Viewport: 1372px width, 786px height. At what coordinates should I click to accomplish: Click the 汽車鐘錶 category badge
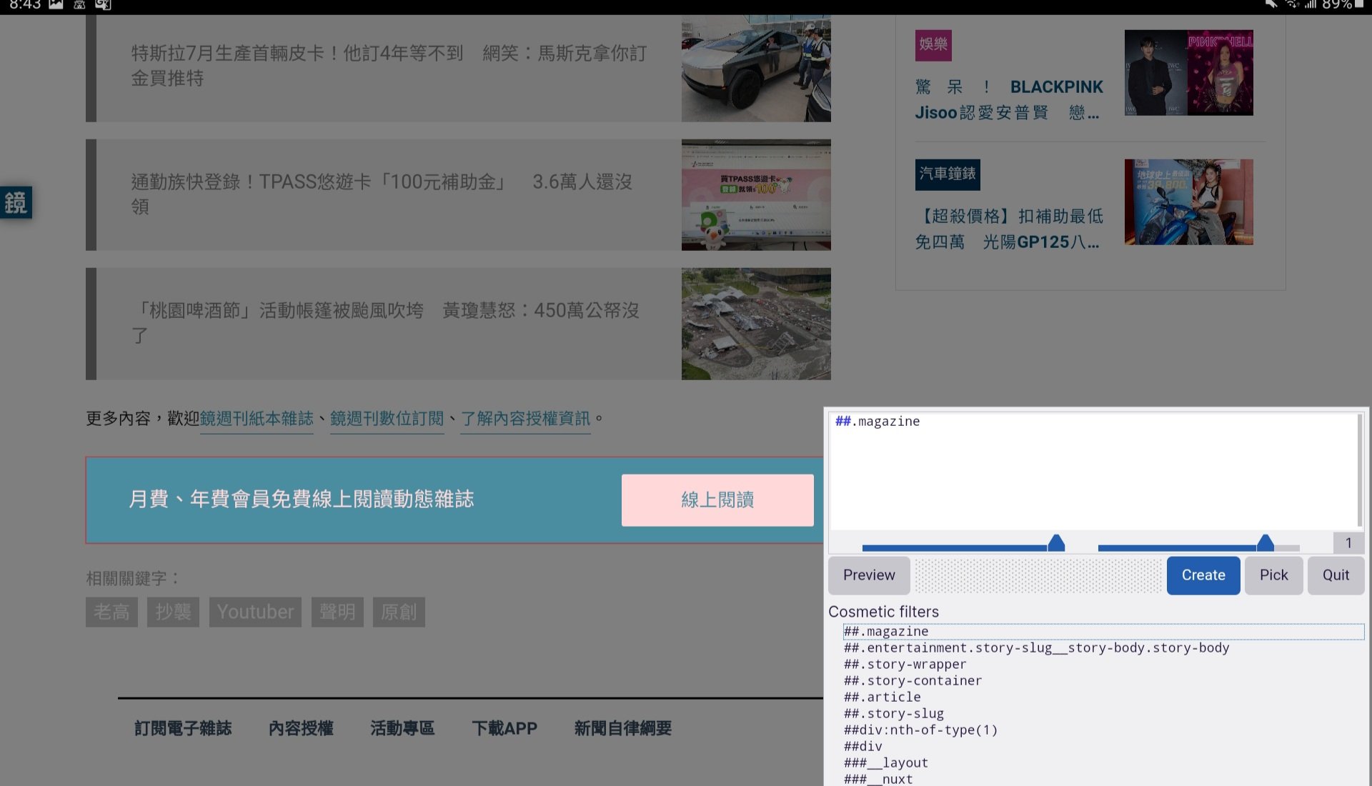coord(948,174)
